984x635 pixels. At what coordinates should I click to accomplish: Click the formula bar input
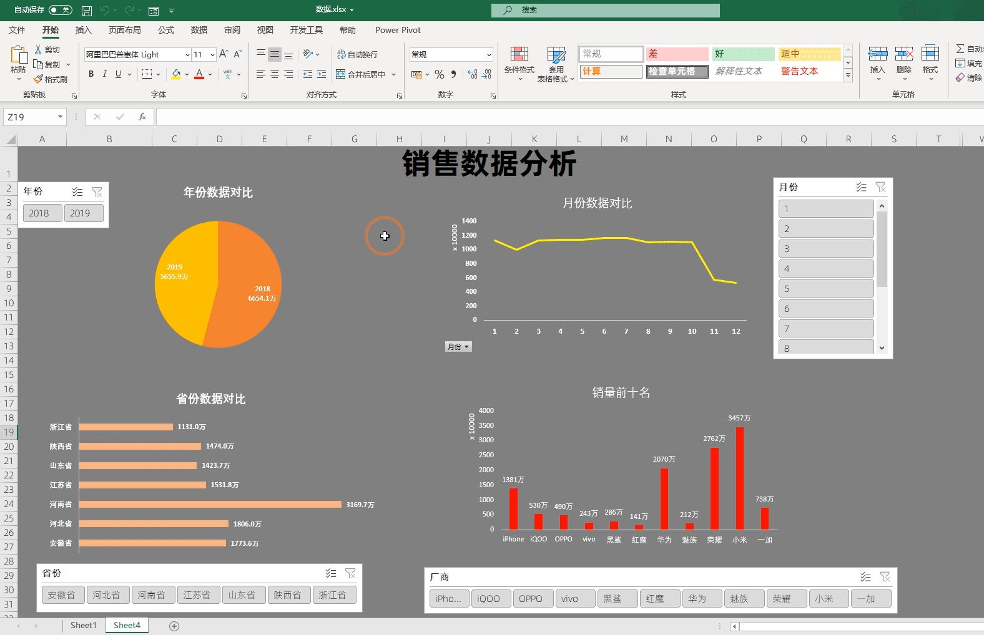[x=569, y=117]
